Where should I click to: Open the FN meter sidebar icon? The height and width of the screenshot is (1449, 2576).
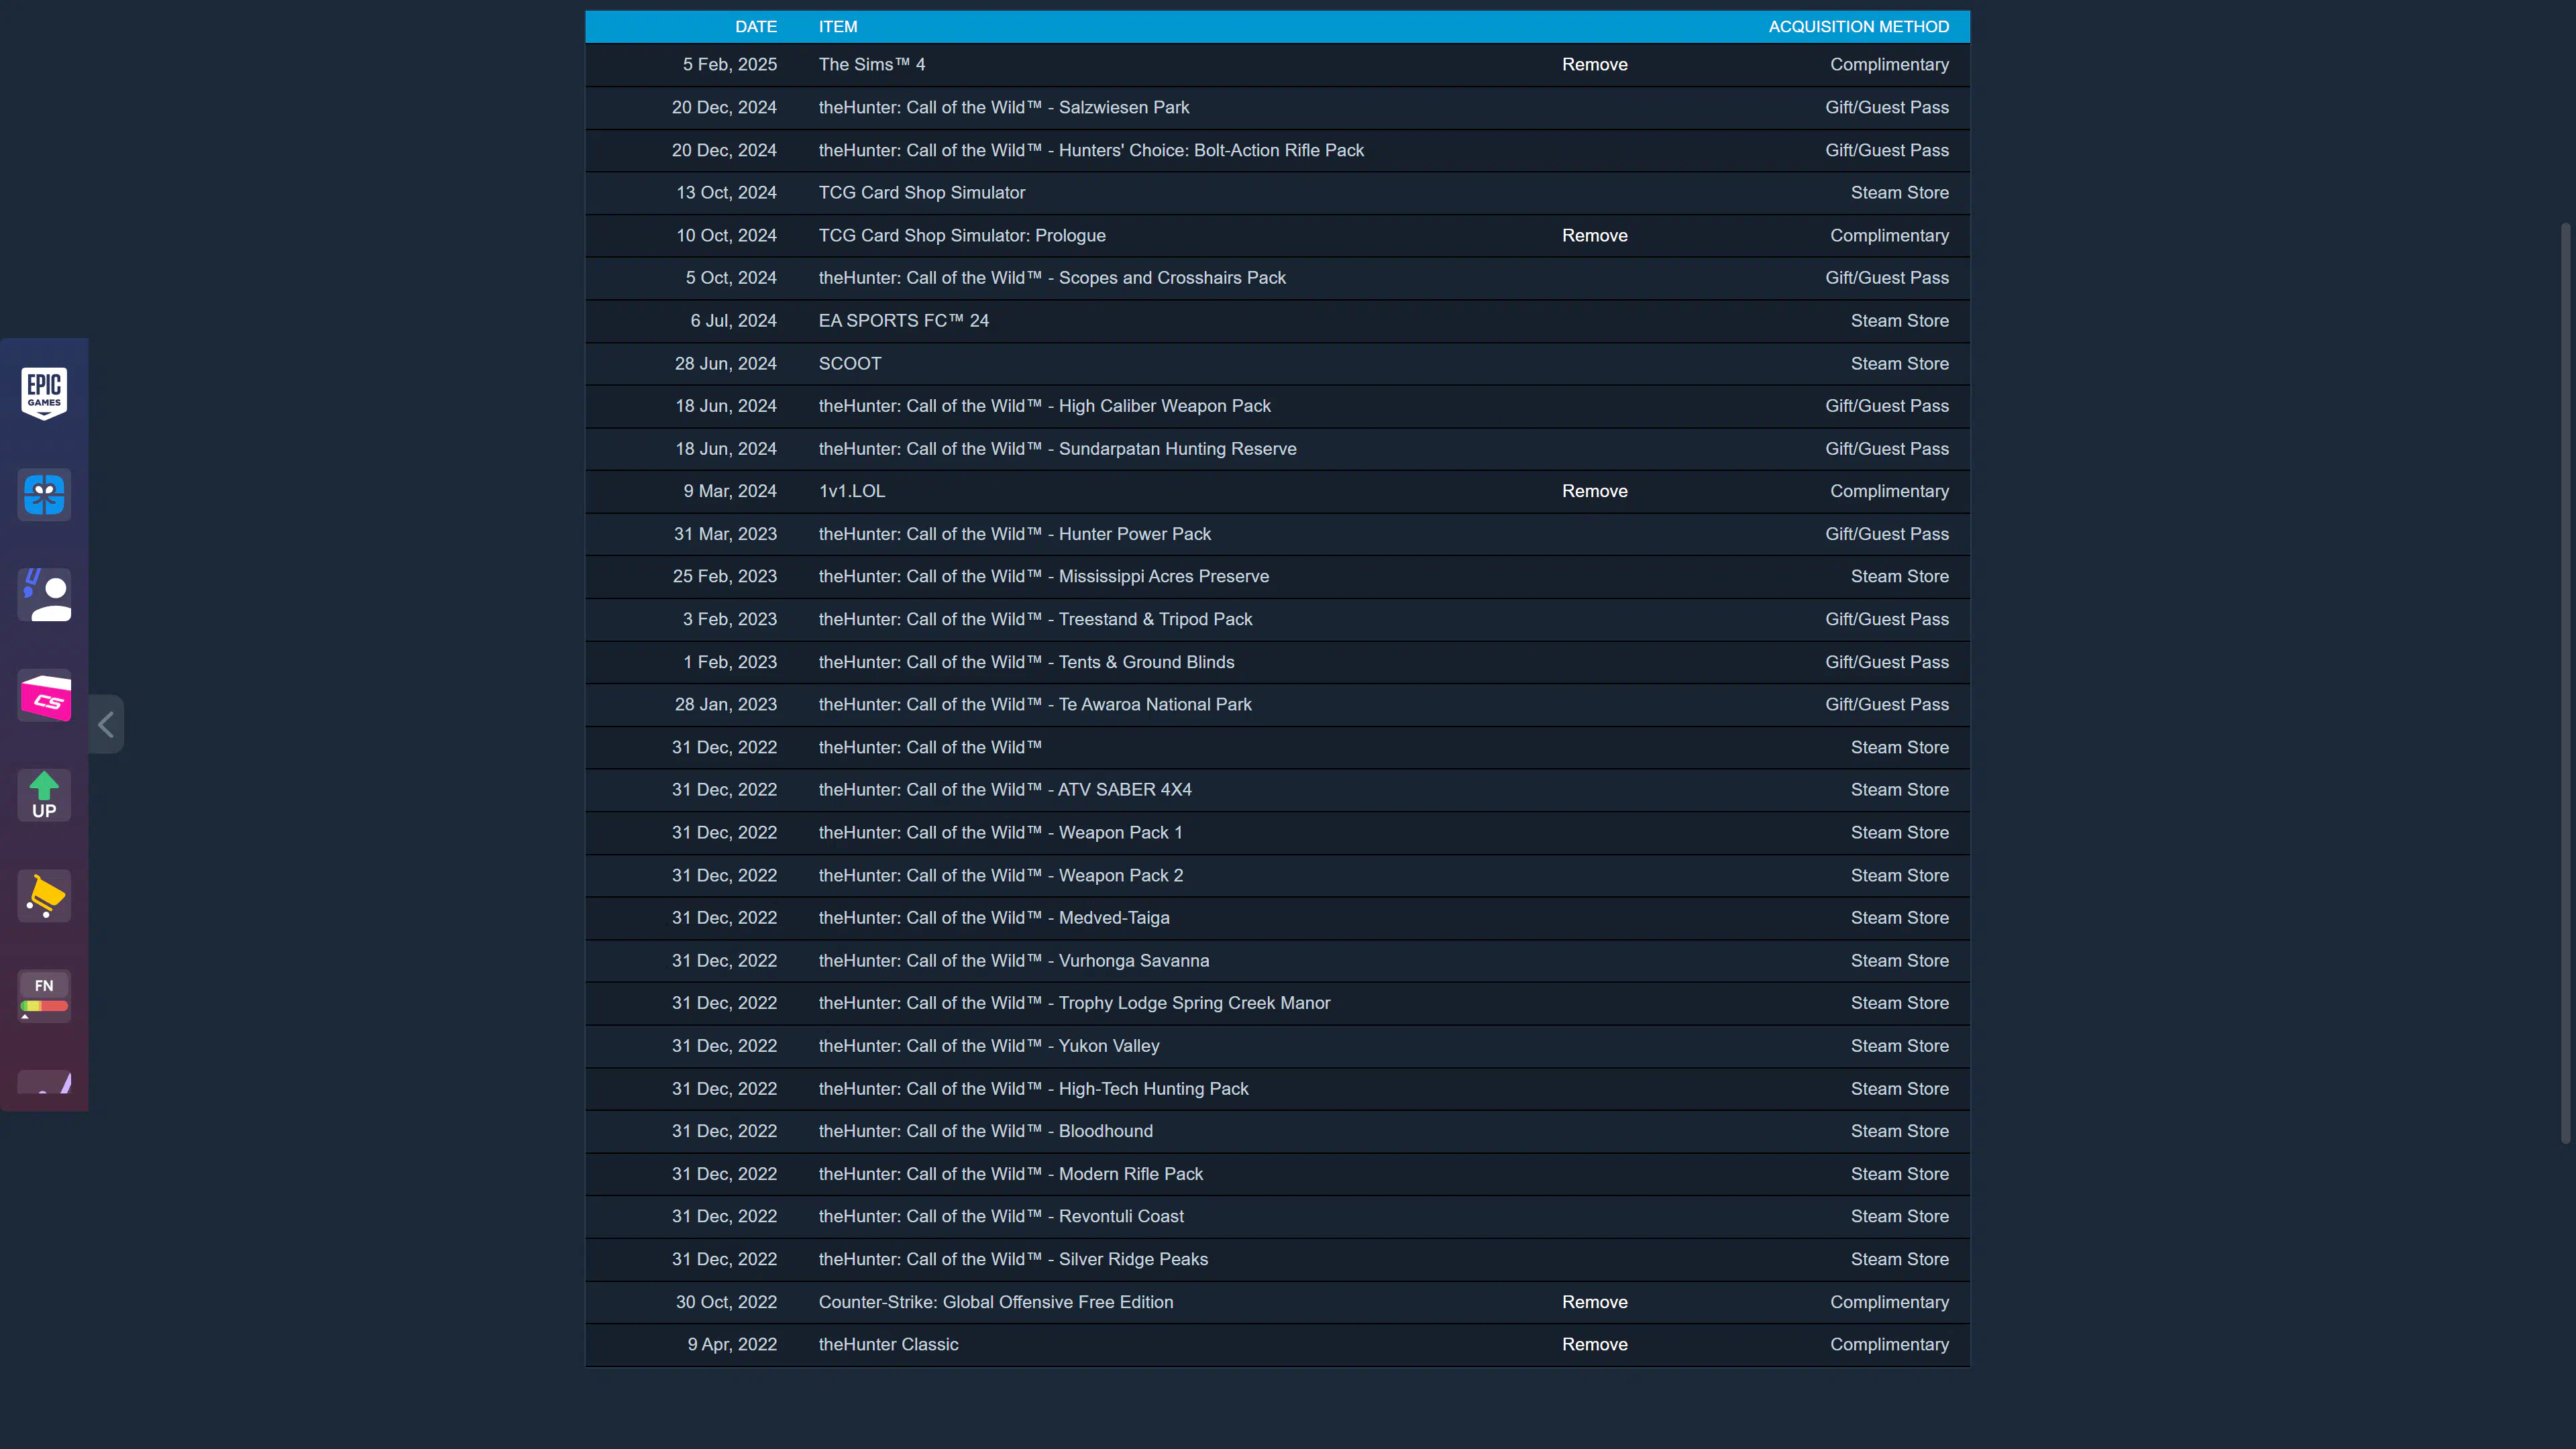pyautogui.click(x=44, y=995)
